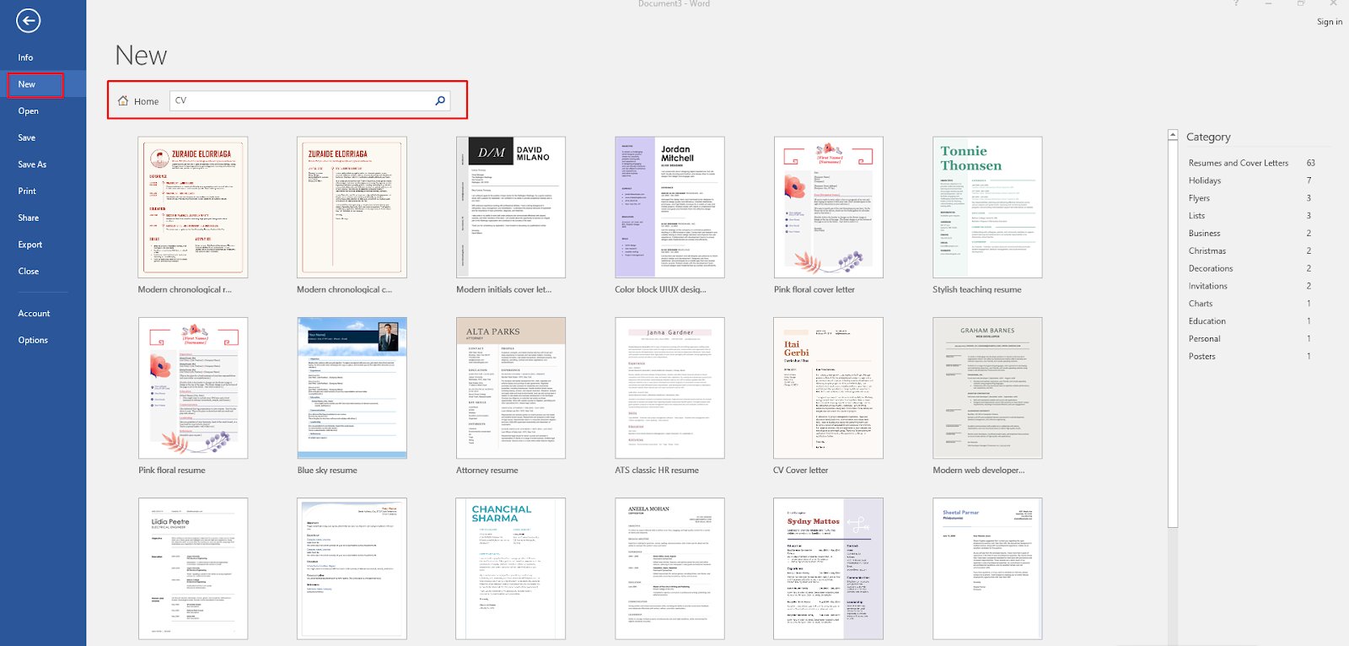Open the Print page
The height and width of the screenshot is (646, 1349).
[x=27, y=191]
